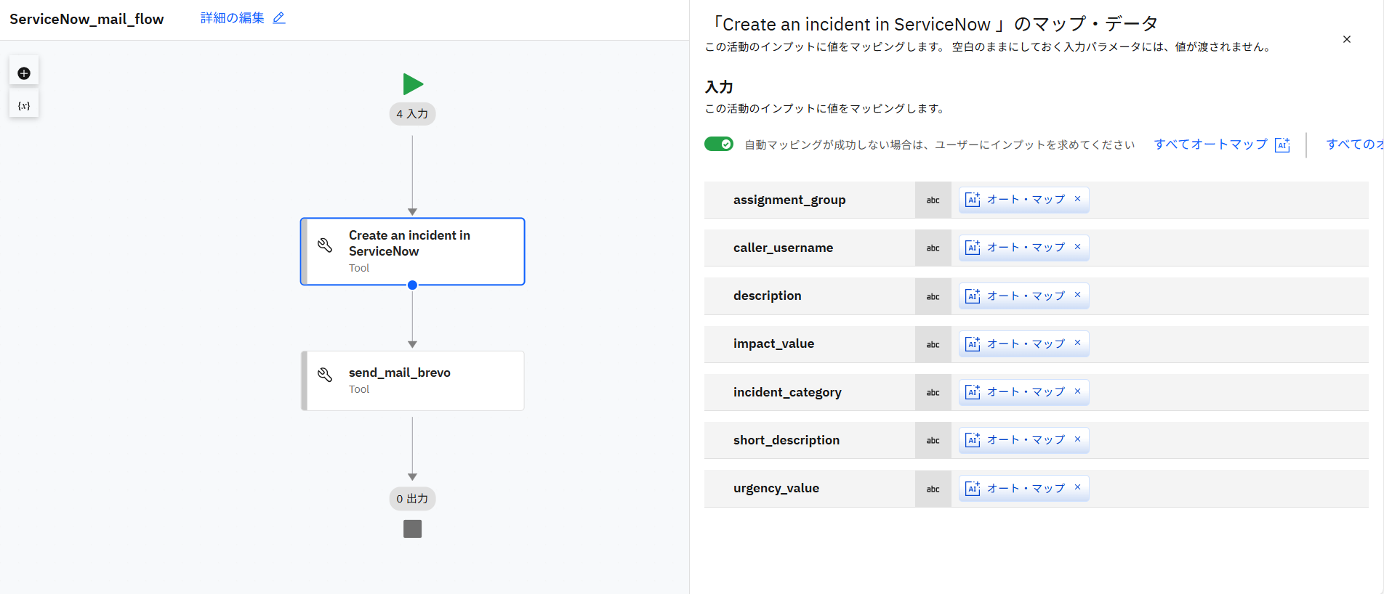
Task: Expand the 0 出力 flow outputs badge
Action: click(x=412, y=499)
